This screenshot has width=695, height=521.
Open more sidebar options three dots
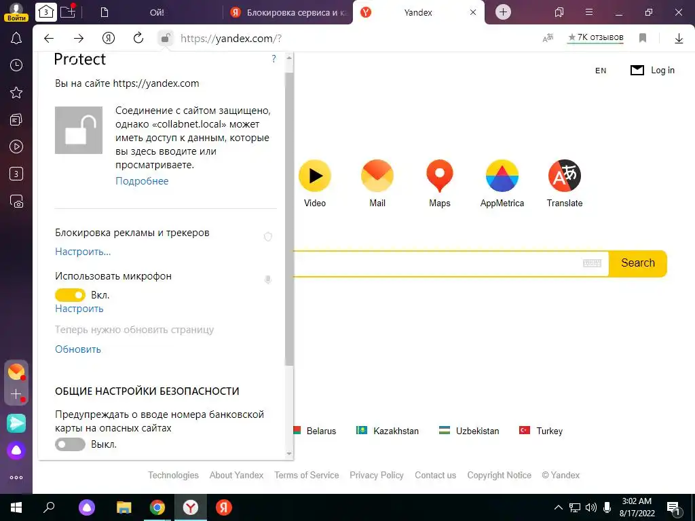click(16, 478)
